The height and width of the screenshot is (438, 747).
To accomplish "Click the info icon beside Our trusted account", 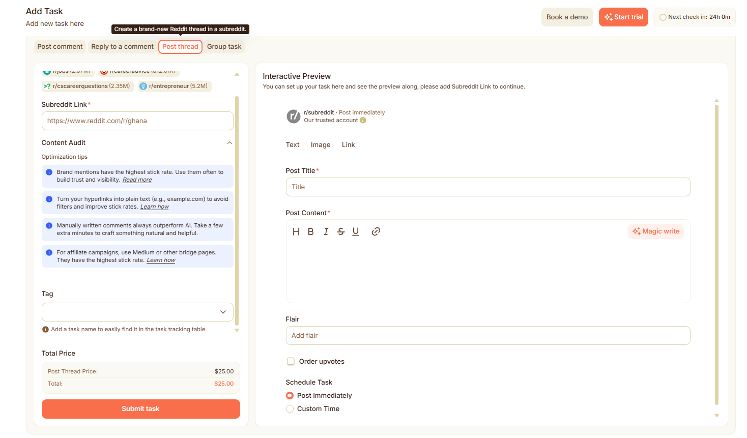I will pos(363,121).
